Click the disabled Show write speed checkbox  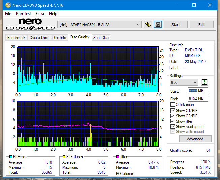[x=172, y=132]
